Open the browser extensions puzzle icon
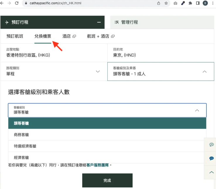 click(190, 3)
